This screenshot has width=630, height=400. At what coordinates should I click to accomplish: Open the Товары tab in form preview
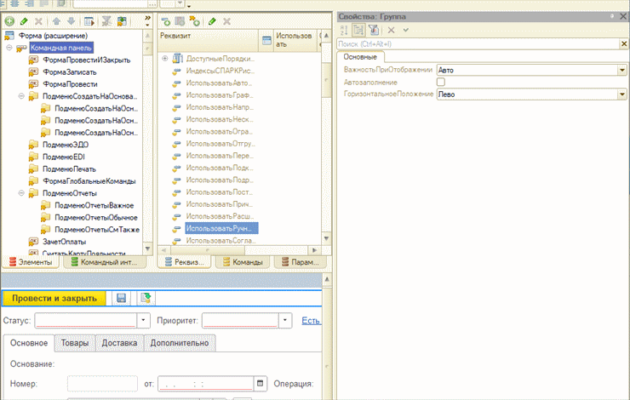pyautogui.click(x=75, y=343)
